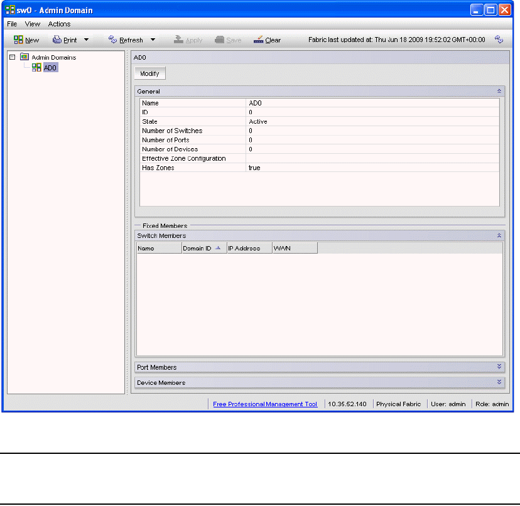Click the Number of Switches row label

(x=172, y=131)
